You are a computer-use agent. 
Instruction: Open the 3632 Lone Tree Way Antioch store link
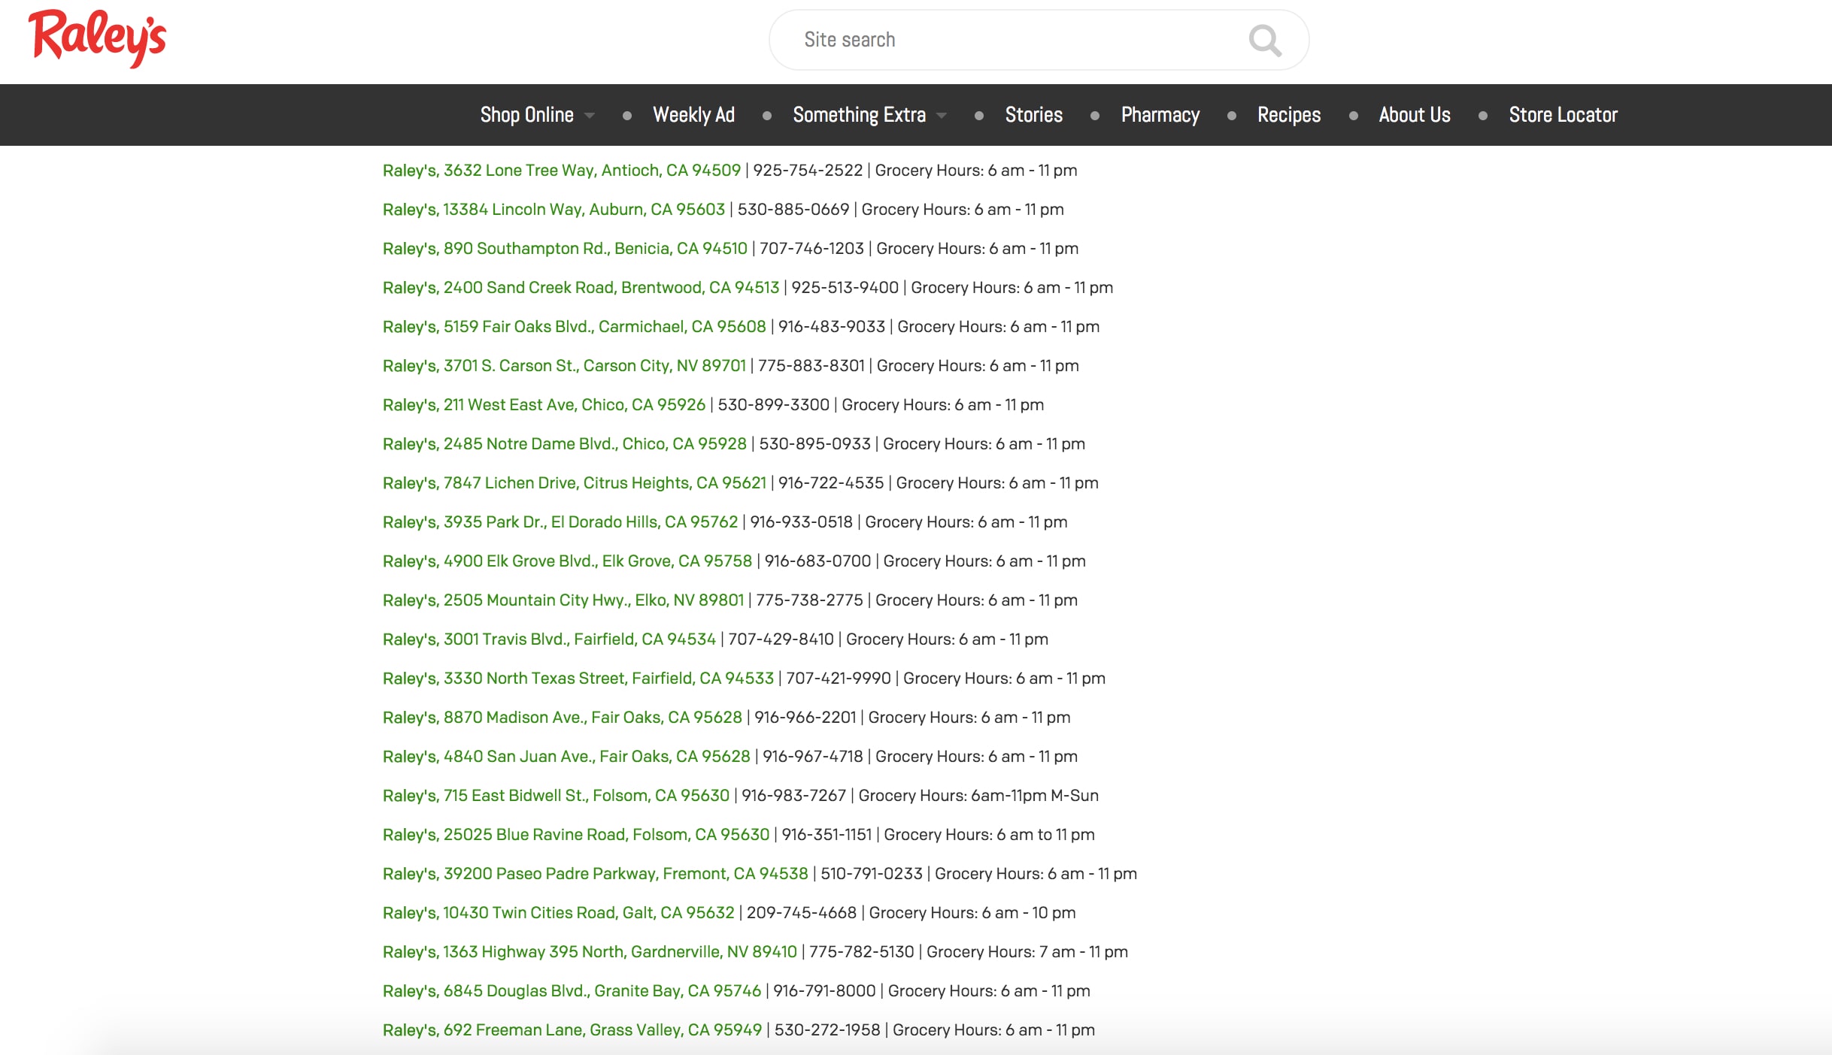[561, 171]
